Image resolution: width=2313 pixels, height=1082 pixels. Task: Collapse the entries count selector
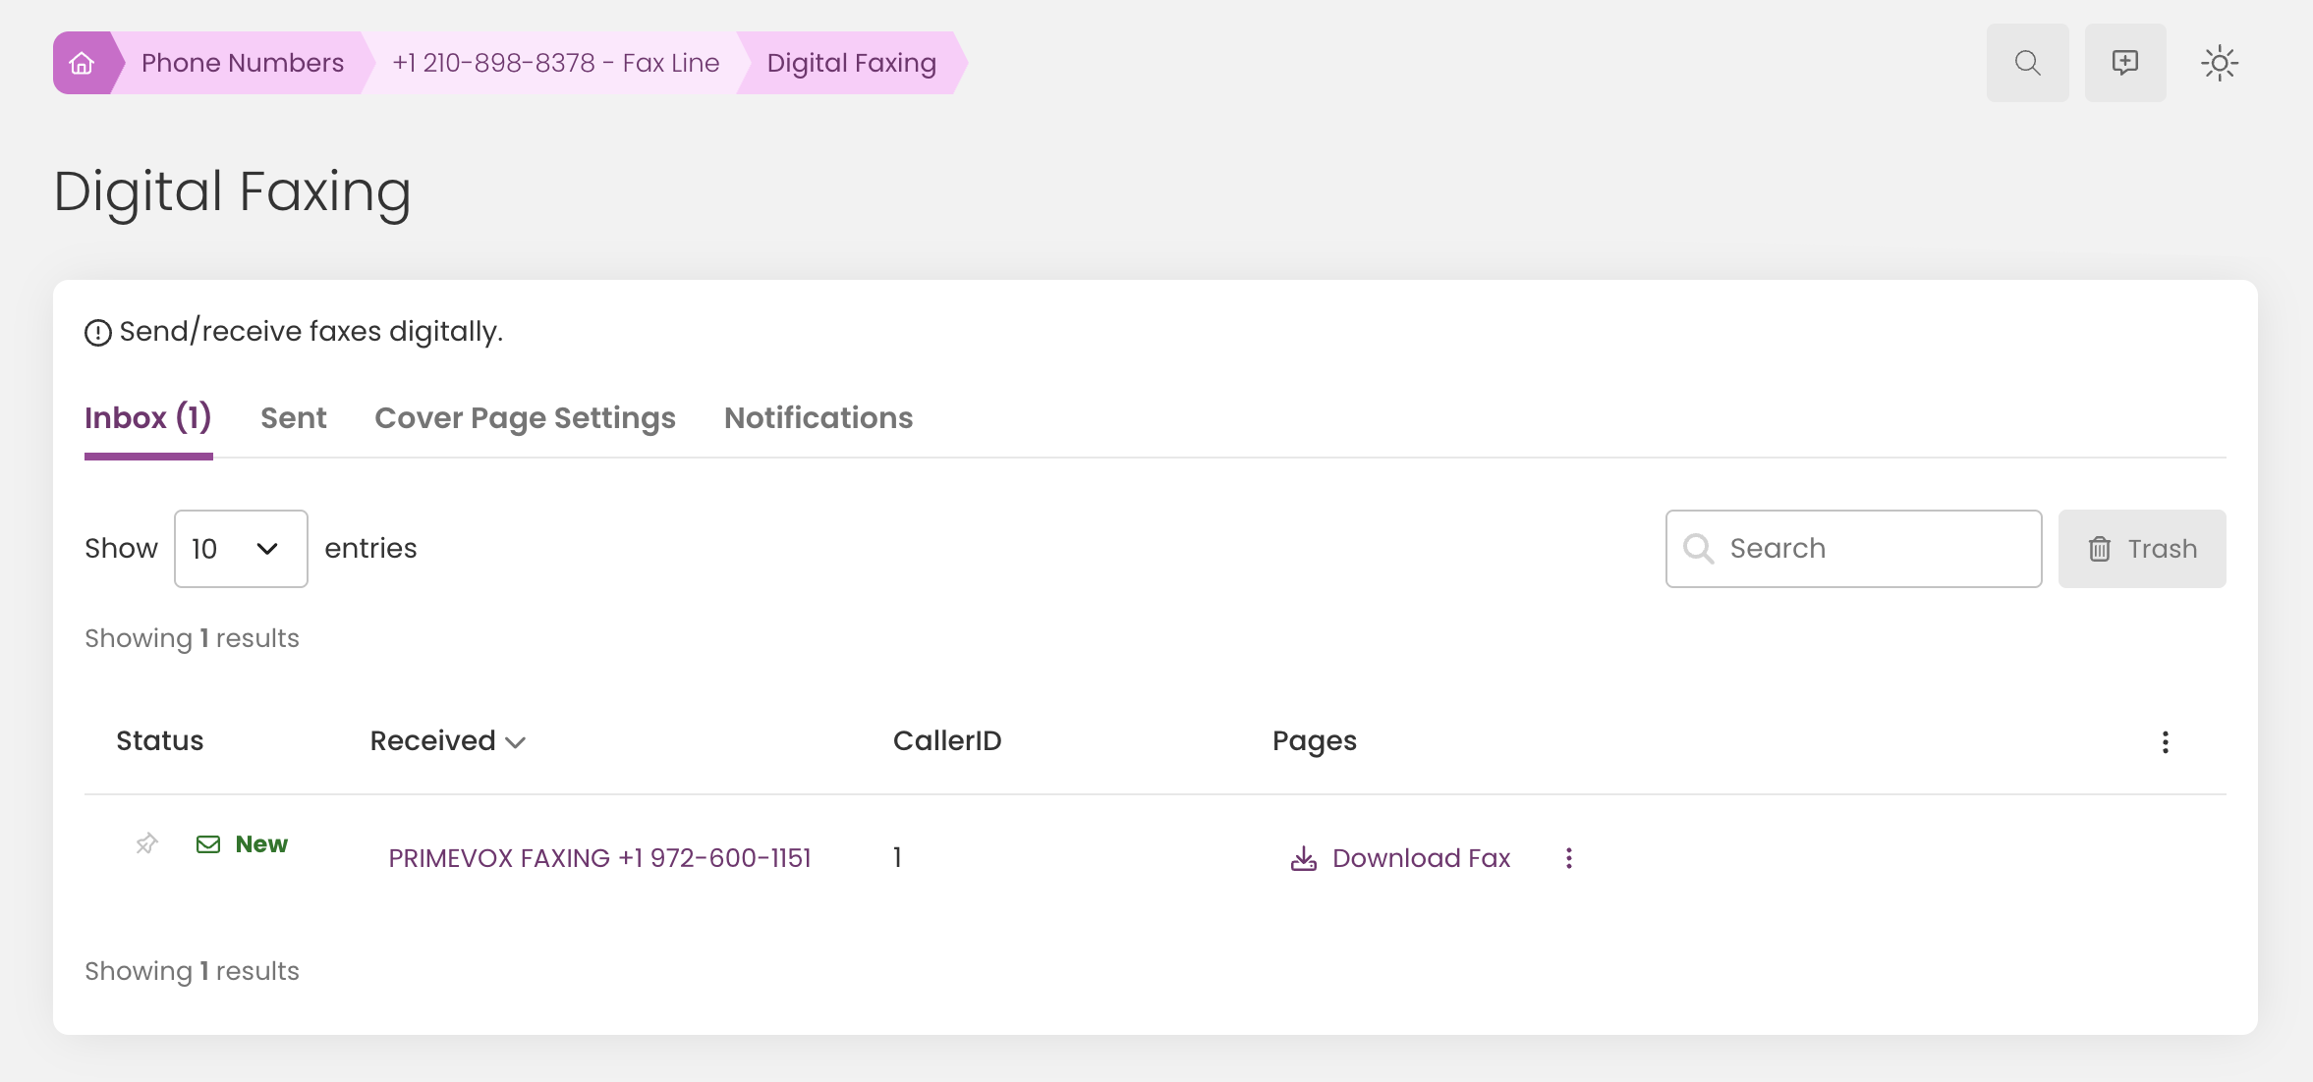(x=266, y=549)
